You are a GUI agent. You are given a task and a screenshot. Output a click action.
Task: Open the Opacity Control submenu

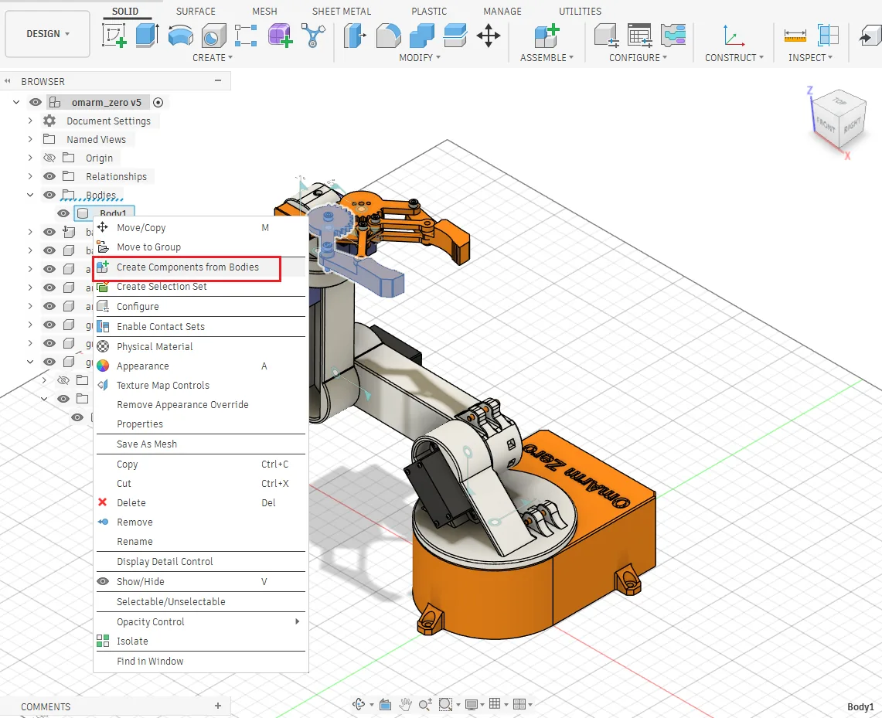pyautogui.click(x=201, y=622)
